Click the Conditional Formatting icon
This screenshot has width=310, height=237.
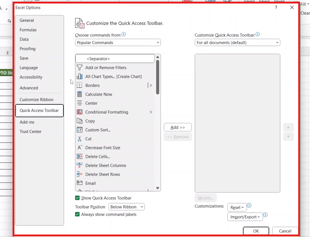coord(79,112)
